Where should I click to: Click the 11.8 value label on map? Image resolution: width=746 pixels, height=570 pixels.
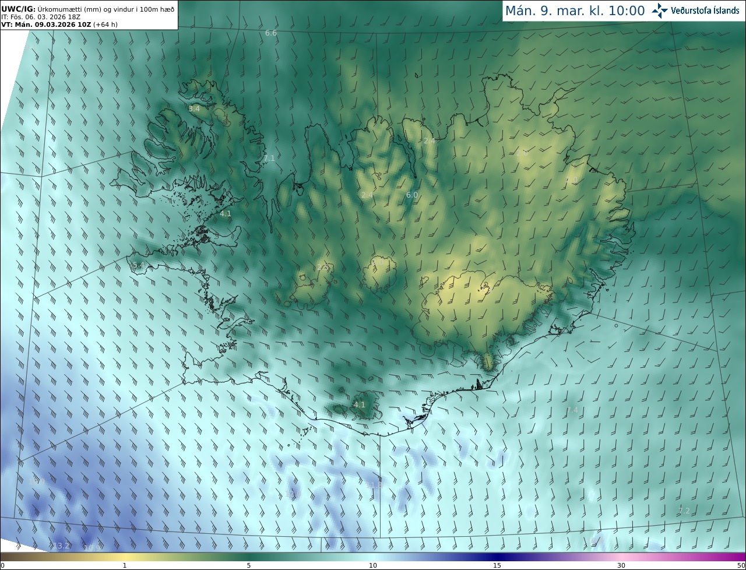[x=375, y=485]
